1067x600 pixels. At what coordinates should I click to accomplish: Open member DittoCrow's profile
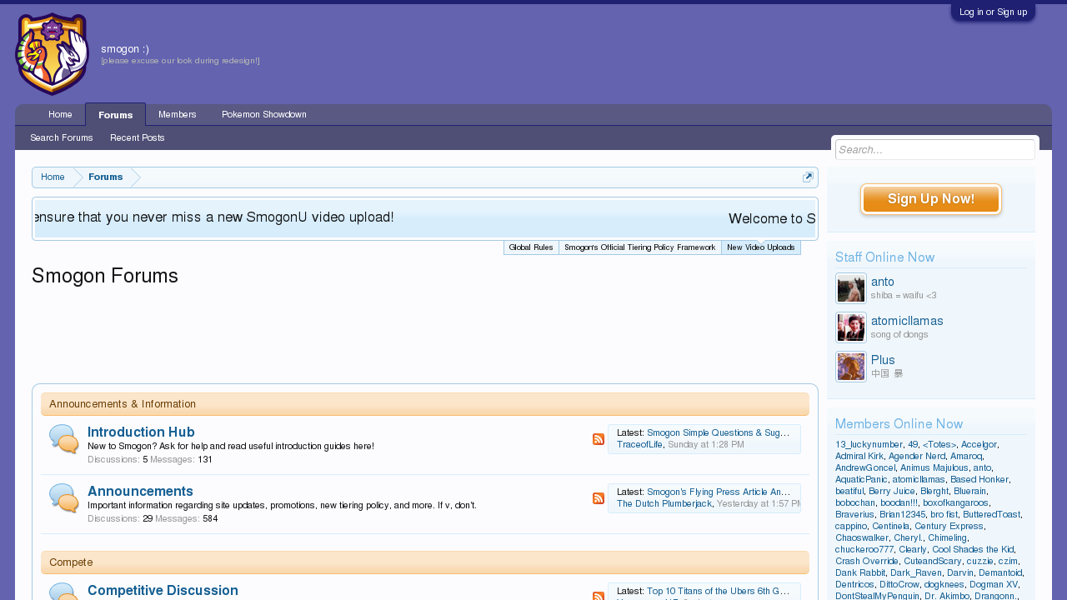pos(899,584)
